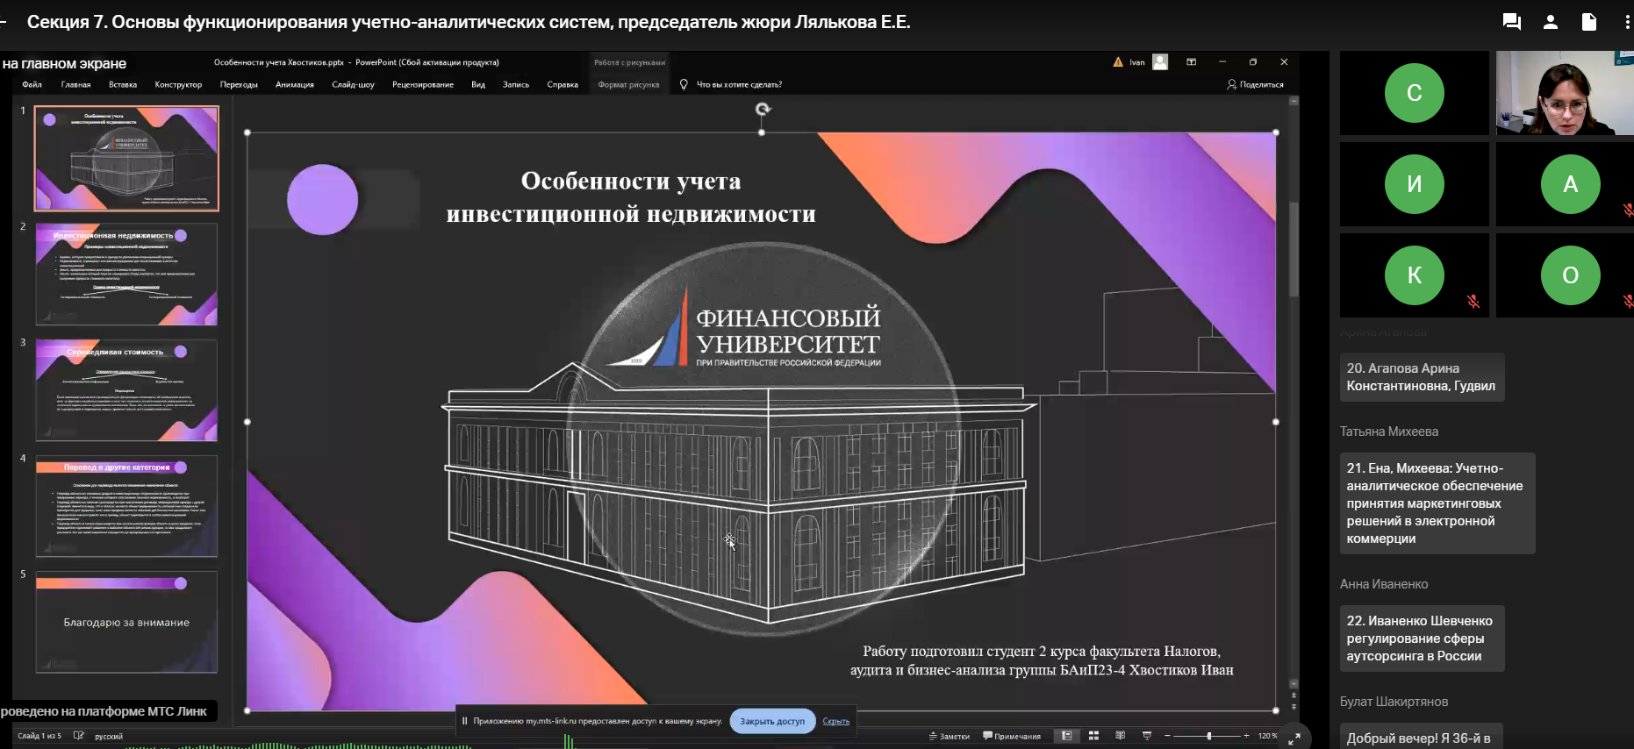Screen dimensions: 1634x749
Task: Select slide 2 thumbnail Инвестиционная недвижимость
Action: click(126, 275)
